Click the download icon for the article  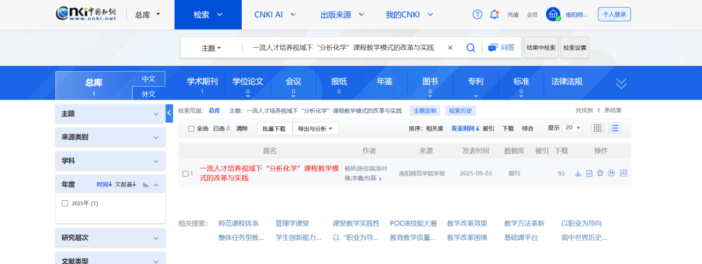tap(578, 173)
